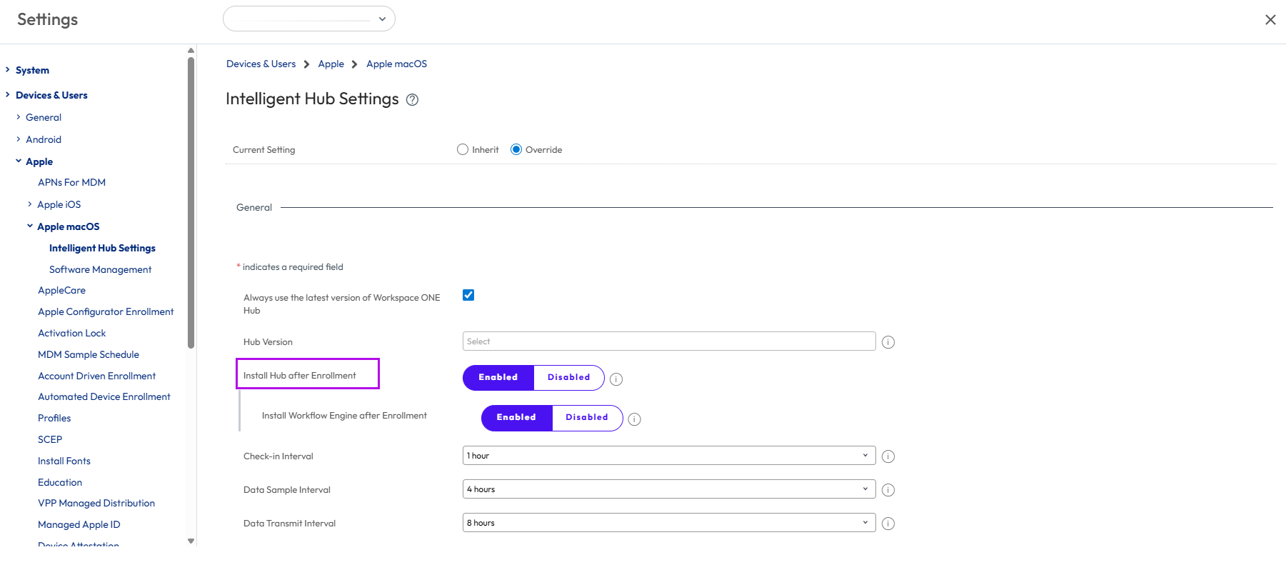Click the 'Intelligent Hub Settings' page heading
1286x565 pixels.
point(312,99)
